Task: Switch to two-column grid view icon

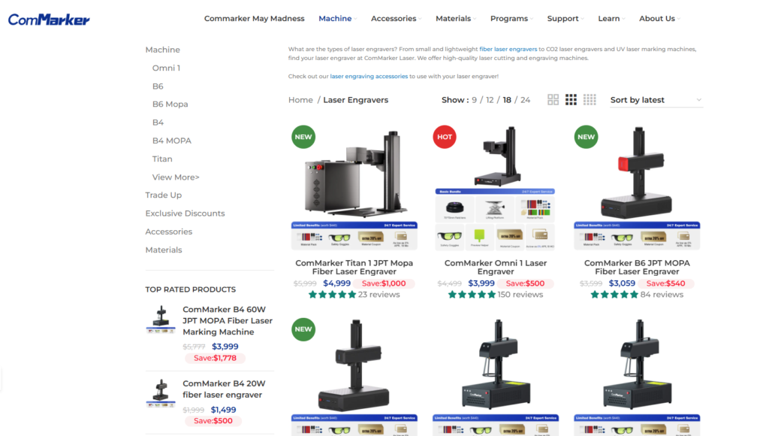Action: [x=553, y=100]
